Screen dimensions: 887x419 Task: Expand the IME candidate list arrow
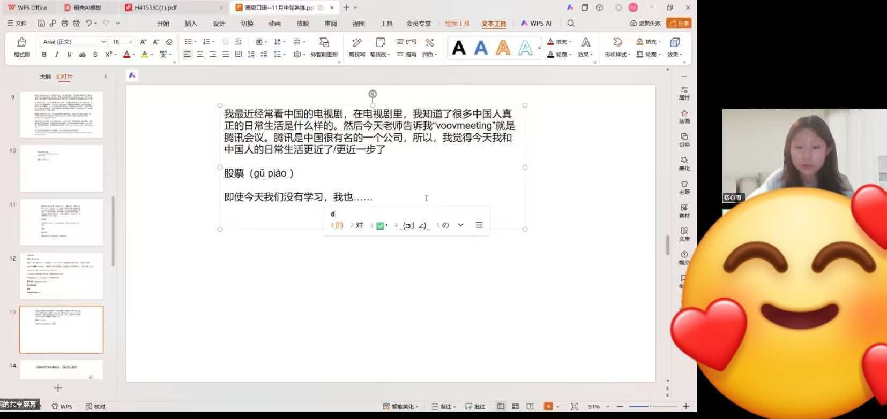[x=460, y=225]
